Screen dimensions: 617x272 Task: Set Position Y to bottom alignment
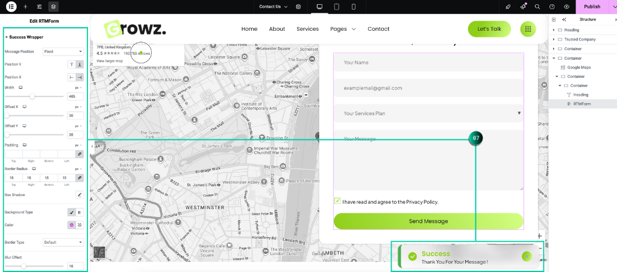(x=80, y=65)
